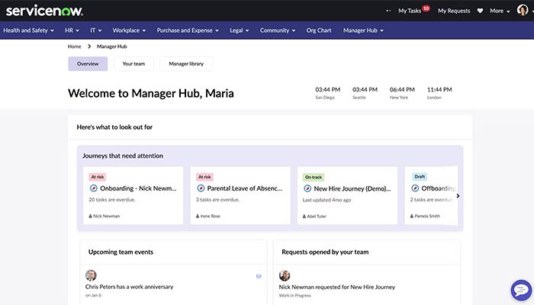Expand the HR menu

click(x=72, y=30)
